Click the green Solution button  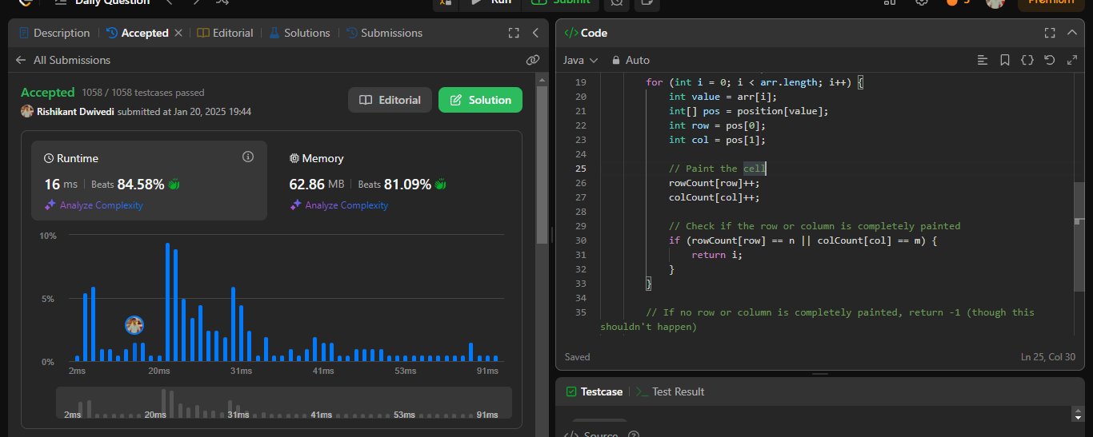480,100
